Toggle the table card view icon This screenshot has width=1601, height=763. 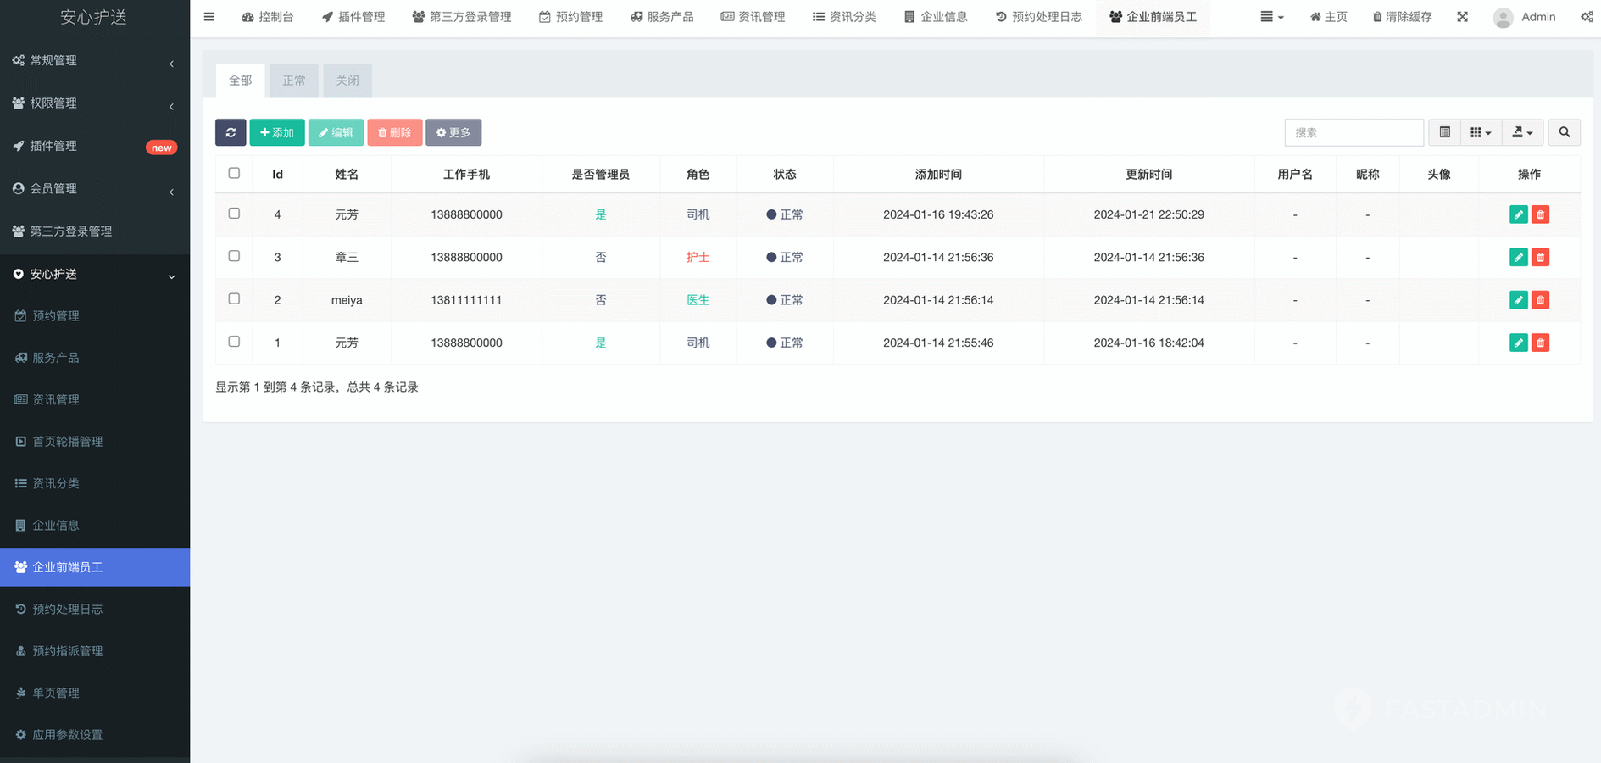(1444, 132)
